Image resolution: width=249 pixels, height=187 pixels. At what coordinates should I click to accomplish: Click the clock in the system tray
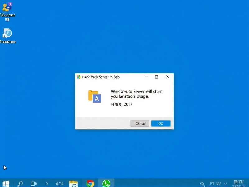click(x=238, y=183)
